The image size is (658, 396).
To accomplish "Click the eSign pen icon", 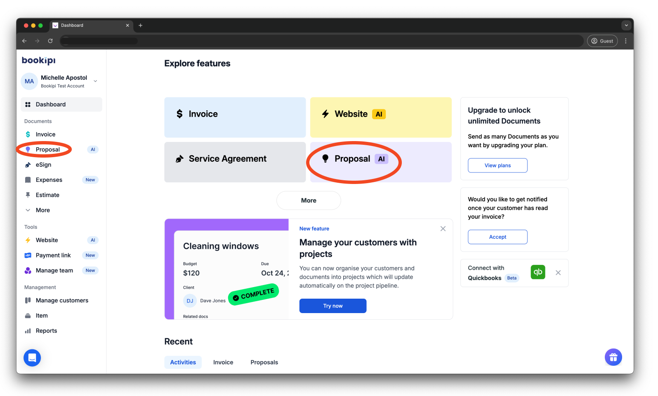I will (28, 165).
